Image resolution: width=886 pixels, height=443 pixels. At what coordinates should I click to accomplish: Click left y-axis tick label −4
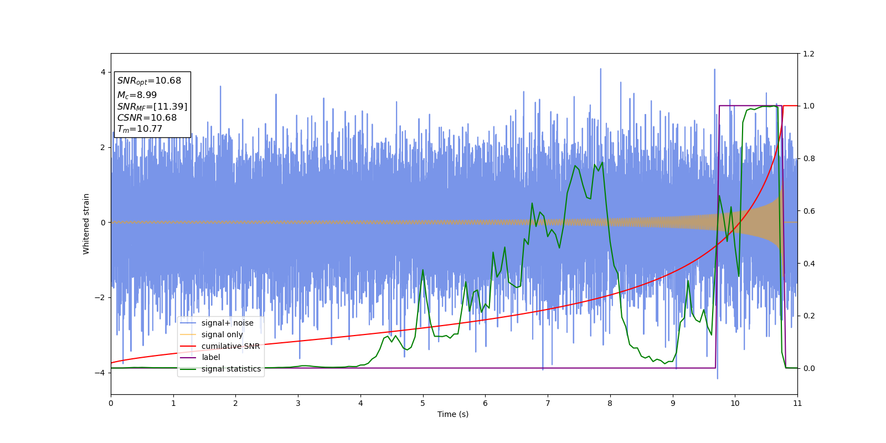[x=100, y=373]
